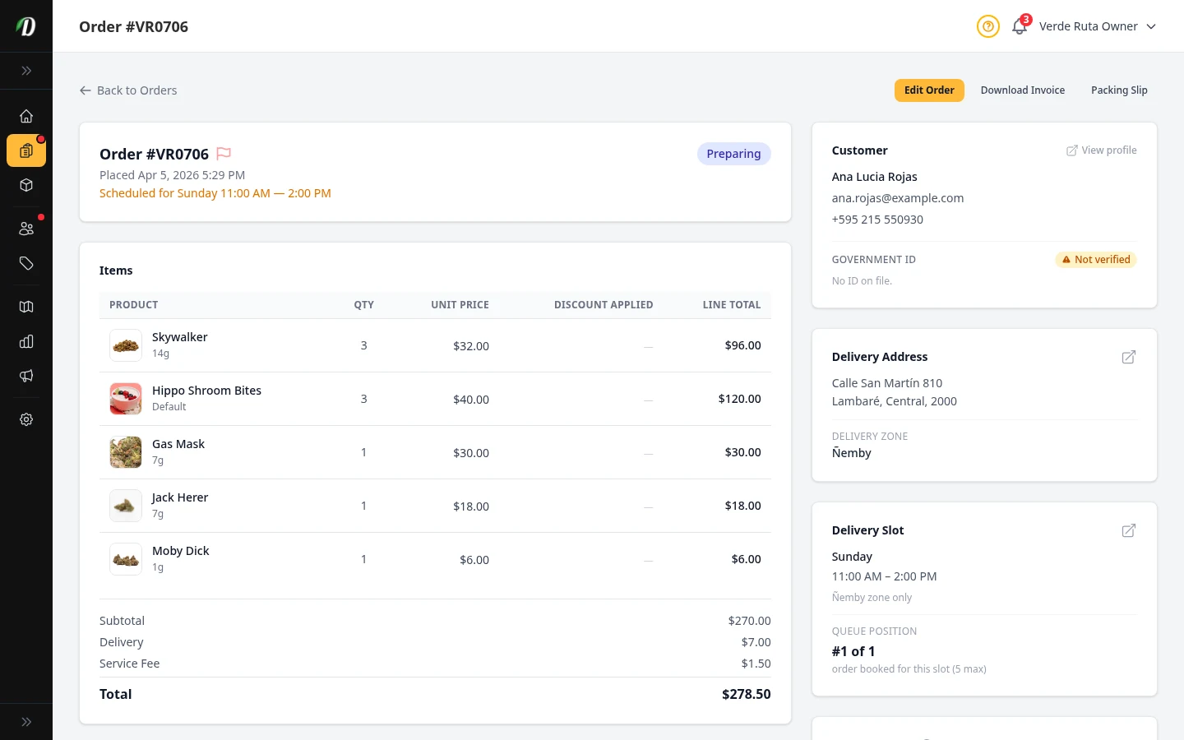Open Customers icon with red notification dot

(x=26, y=228)
